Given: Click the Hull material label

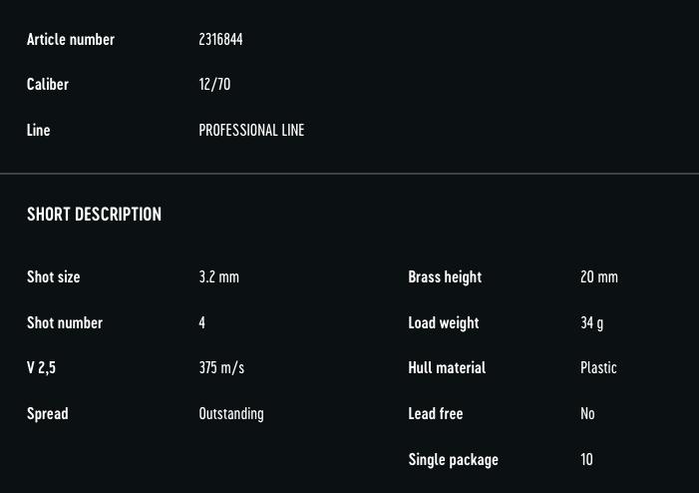Looking at the screenshot, I should [447, 368].
